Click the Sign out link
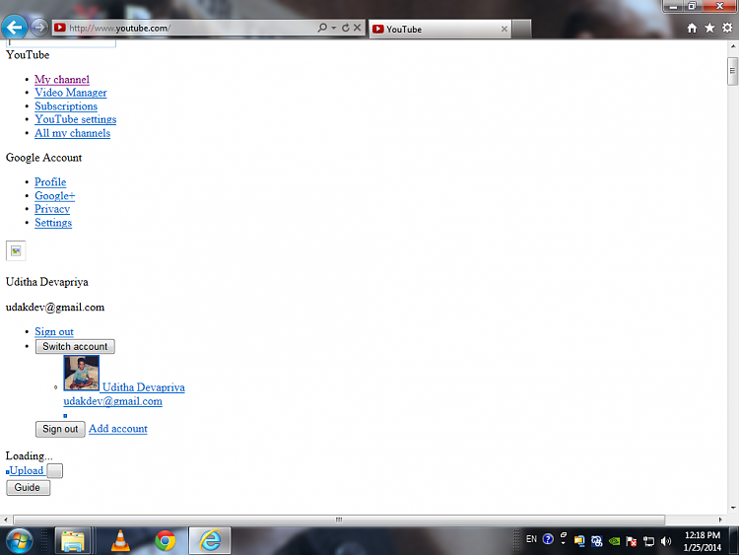739x555 pixels. point(54,331)
